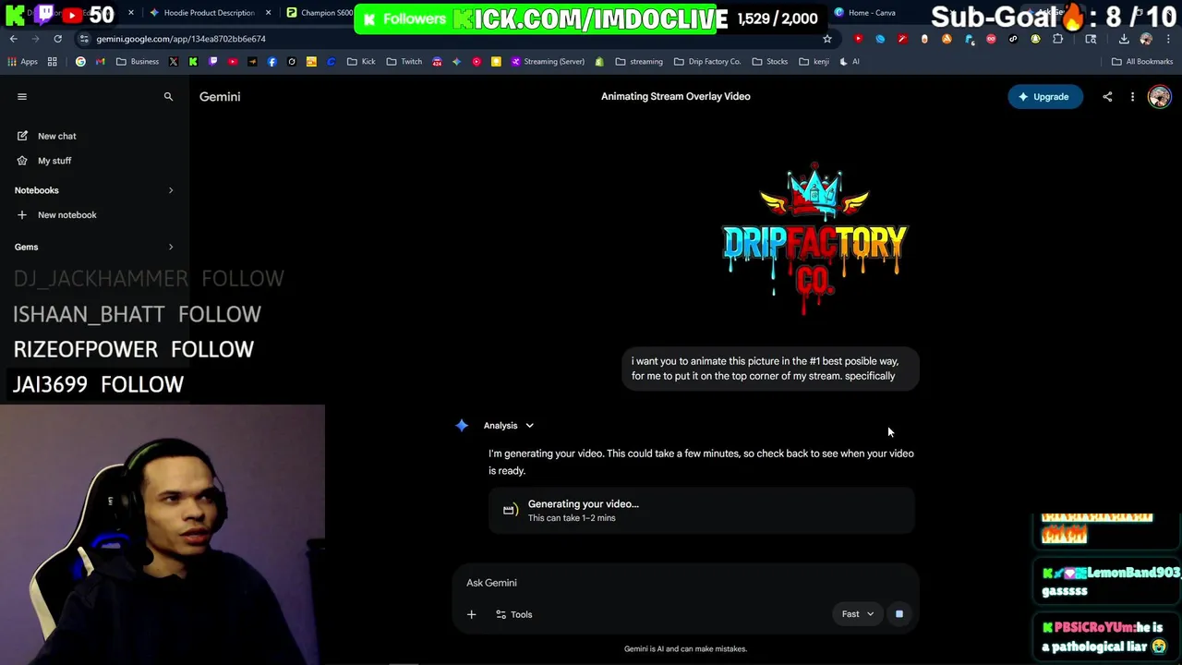This screenshot has width=1182, height=665.
Task: Open the Tools selector
Action: pyautogui.click(x=514, y=614)
